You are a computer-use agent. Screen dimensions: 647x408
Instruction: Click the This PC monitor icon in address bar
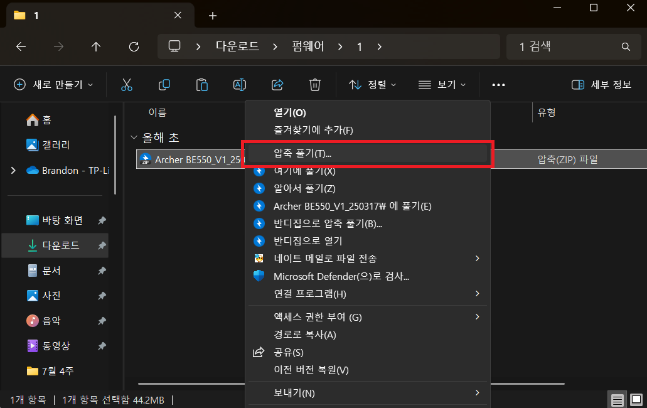(174, 46)
